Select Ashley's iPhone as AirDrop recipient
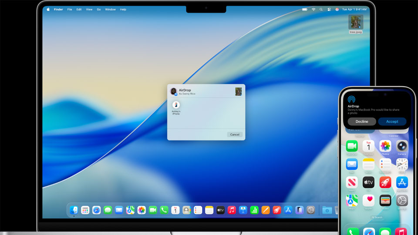 click(176, 105)
